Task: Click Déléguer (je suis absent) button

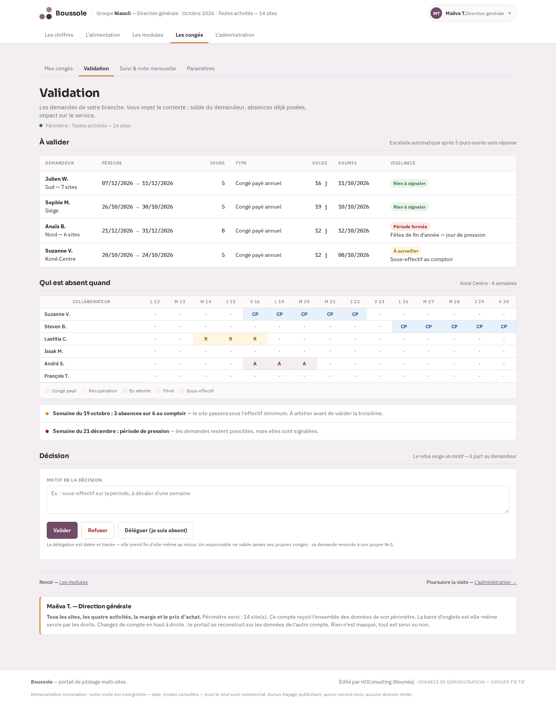Action: click(x=156, y=530)
